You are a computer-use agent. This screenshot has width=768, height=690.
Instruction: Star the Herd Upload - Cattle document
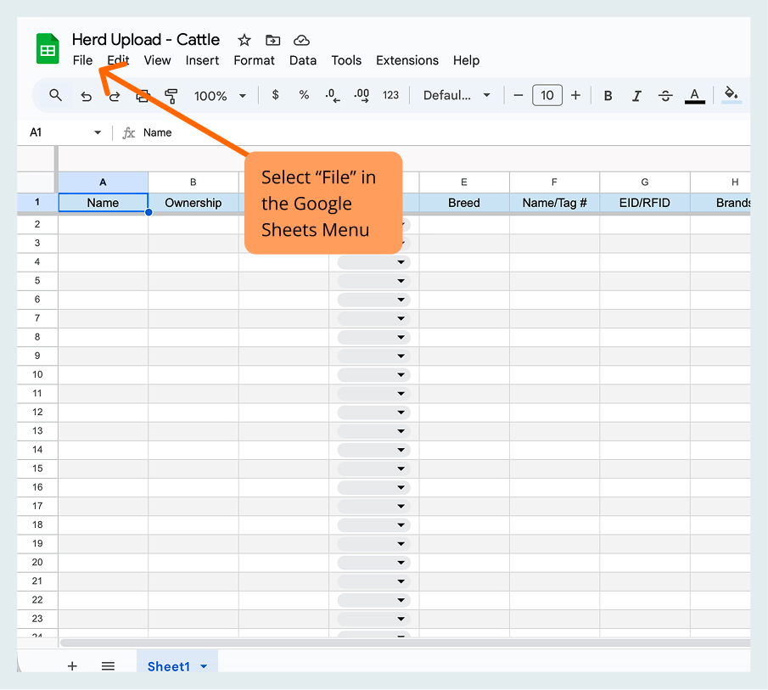(x=244, y=40)
